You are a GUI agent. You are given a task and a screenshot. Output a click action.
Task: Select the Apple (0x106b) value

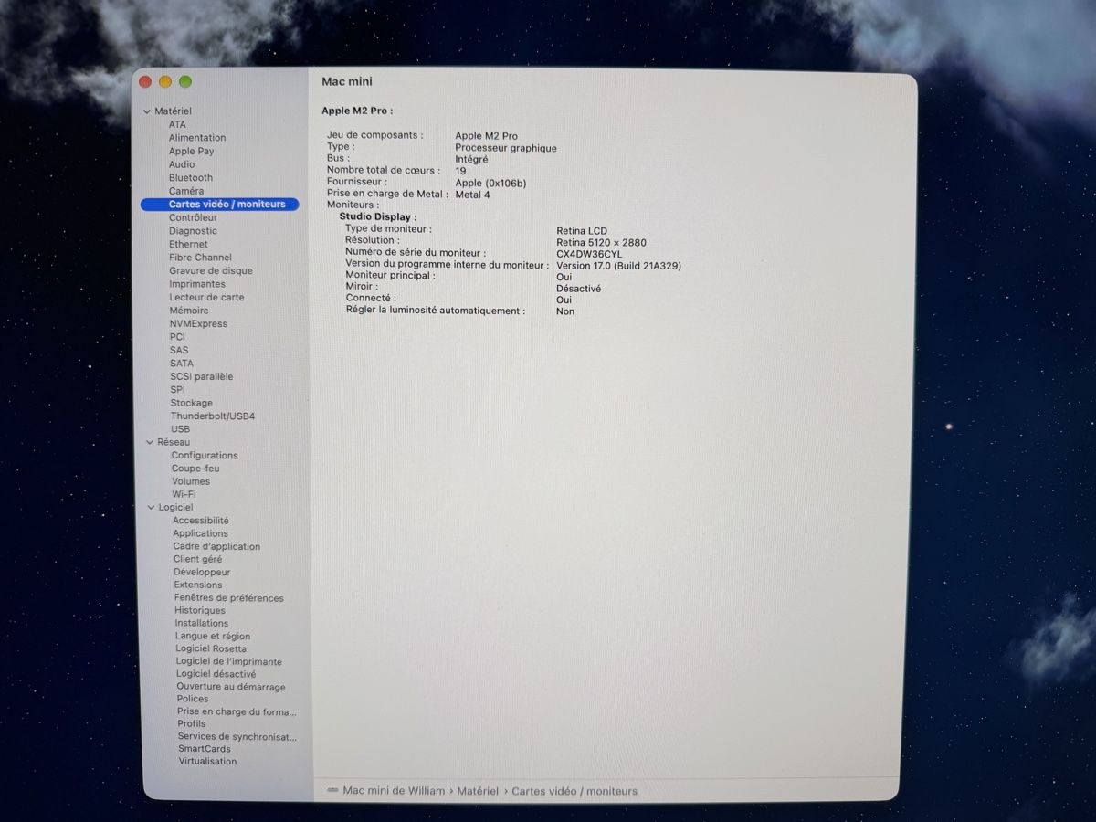click(490, 183)
